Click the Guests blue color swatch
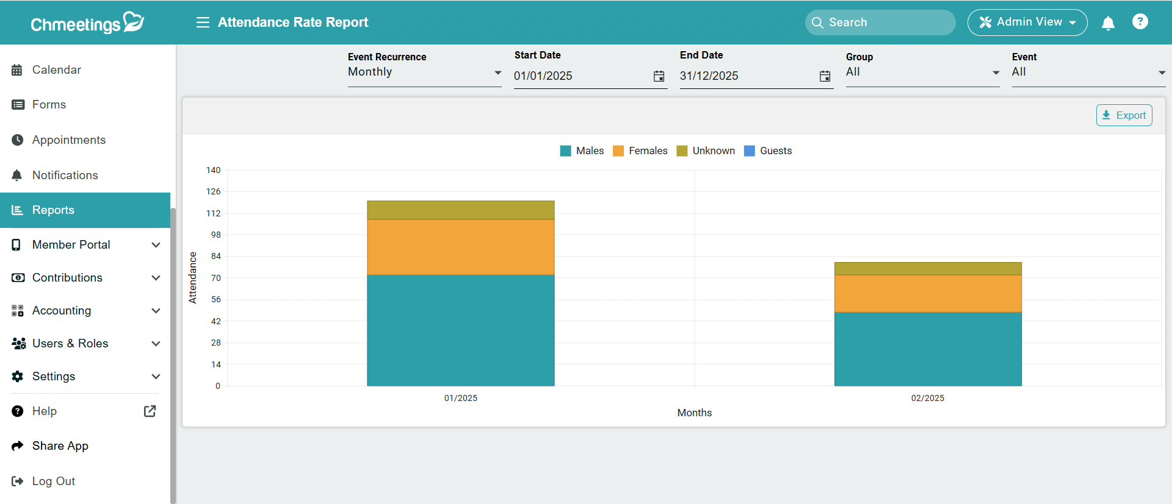 pyautogui.click(x=750, y=151)
